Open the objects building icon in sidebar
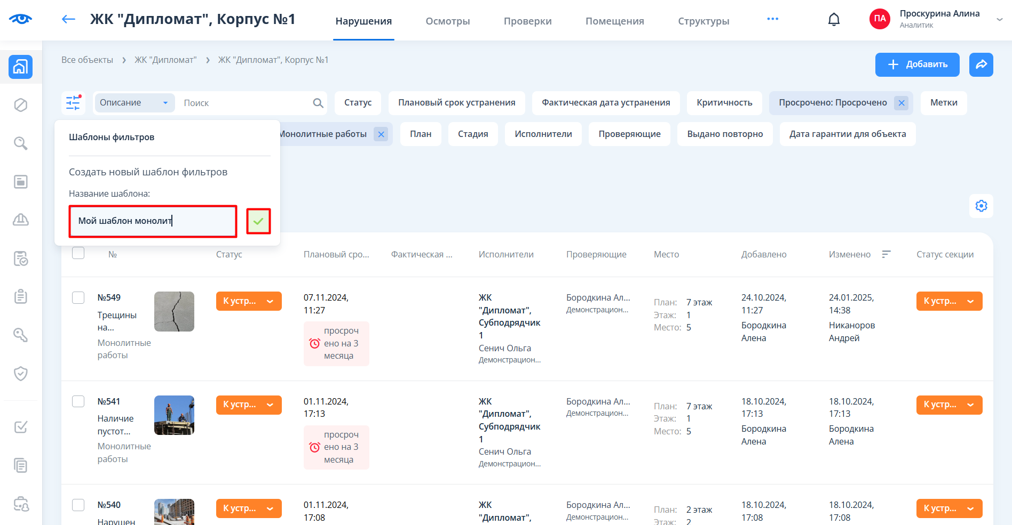Screen dimensions: 1012x525 point(21,67)
